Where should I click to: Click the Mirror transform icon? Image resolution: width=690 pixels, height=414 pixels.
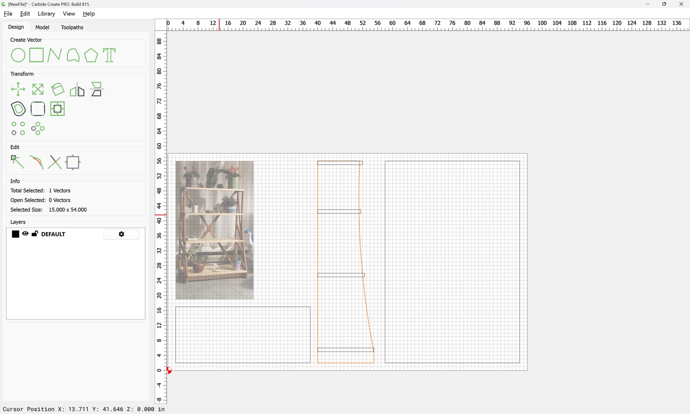(x=77, y=89)
